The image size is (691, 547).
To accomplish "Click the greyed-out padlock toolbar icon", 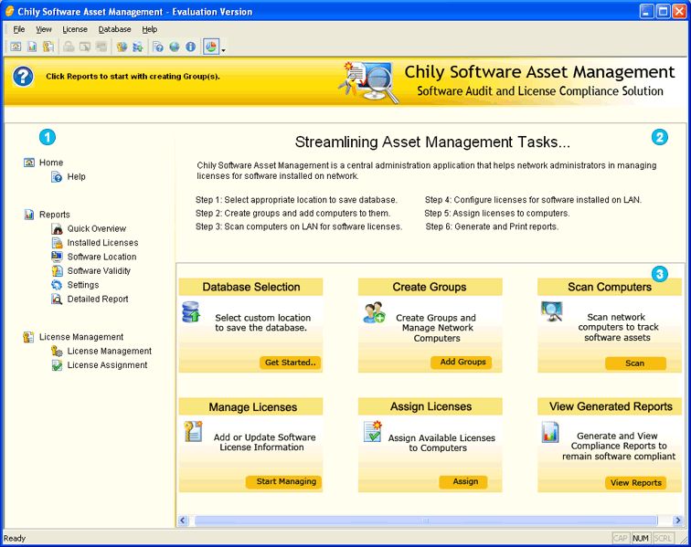I will coord(69,47).
